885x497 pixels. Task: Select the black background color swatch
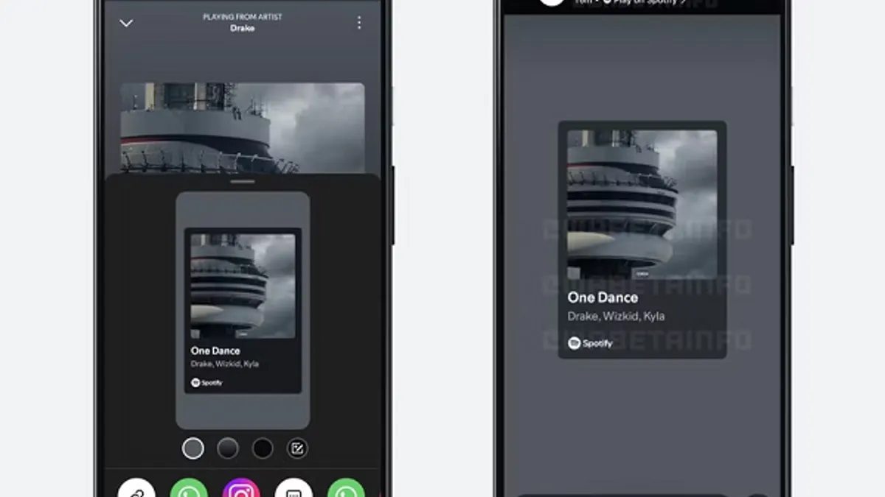click(263, 448)
